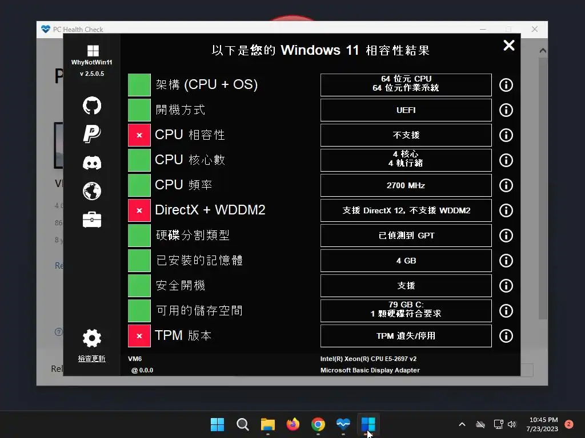Screen dimensions: 585x438
Task: Click the v 2.5.0.5 version text
Action: [92, 74]
